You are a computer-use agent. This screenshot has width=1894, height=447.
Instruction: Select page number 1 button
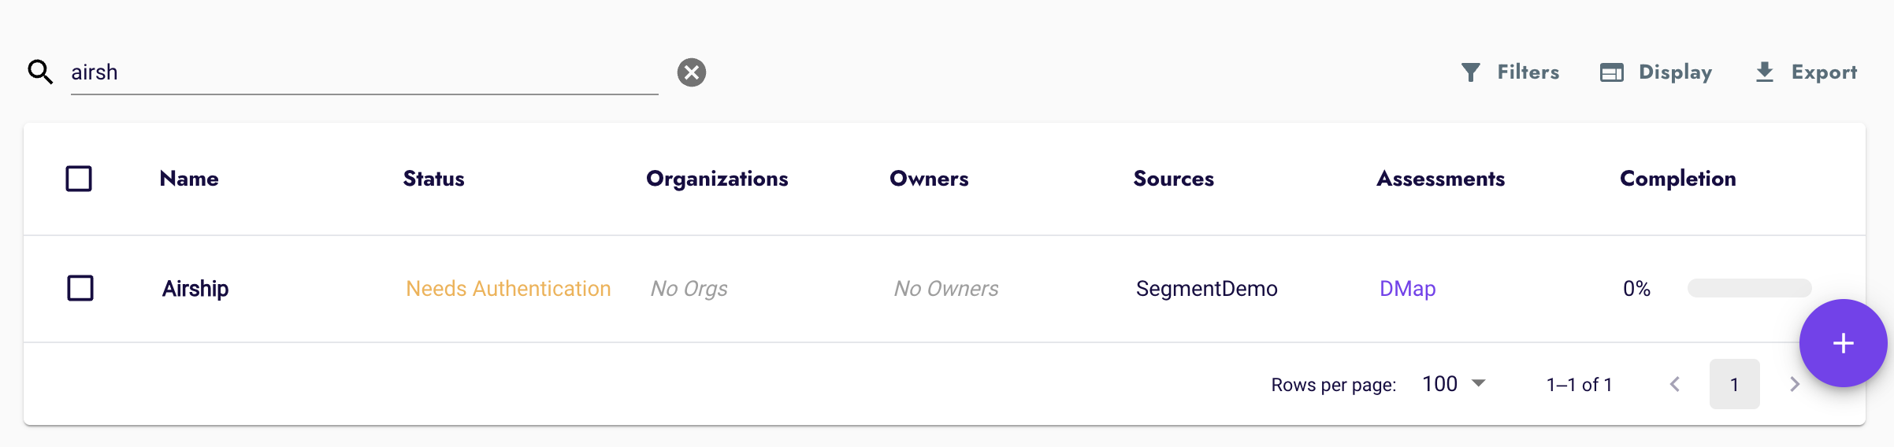click(1734, 384)
